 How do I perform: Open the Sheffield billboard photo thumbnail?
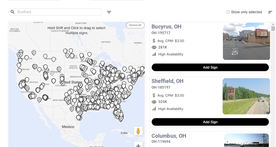[246, 96]
